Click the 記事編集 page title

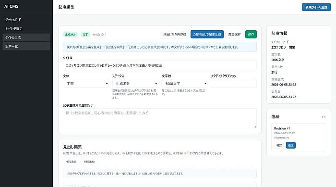click(66, 7)
